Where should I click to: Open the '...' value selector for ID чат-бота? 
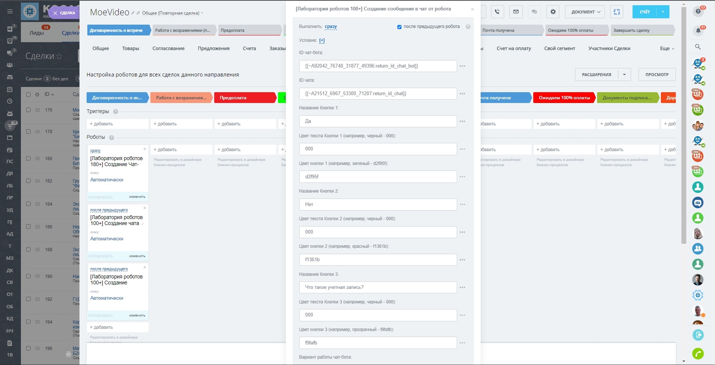point(462,66)
